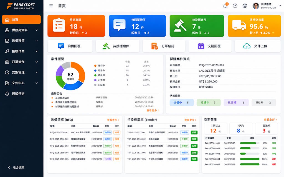This screenshot has width=284, height=177.
Task: Click the 詢價報價 list icon
Action: pyautogui.click(x=7, y=41)
